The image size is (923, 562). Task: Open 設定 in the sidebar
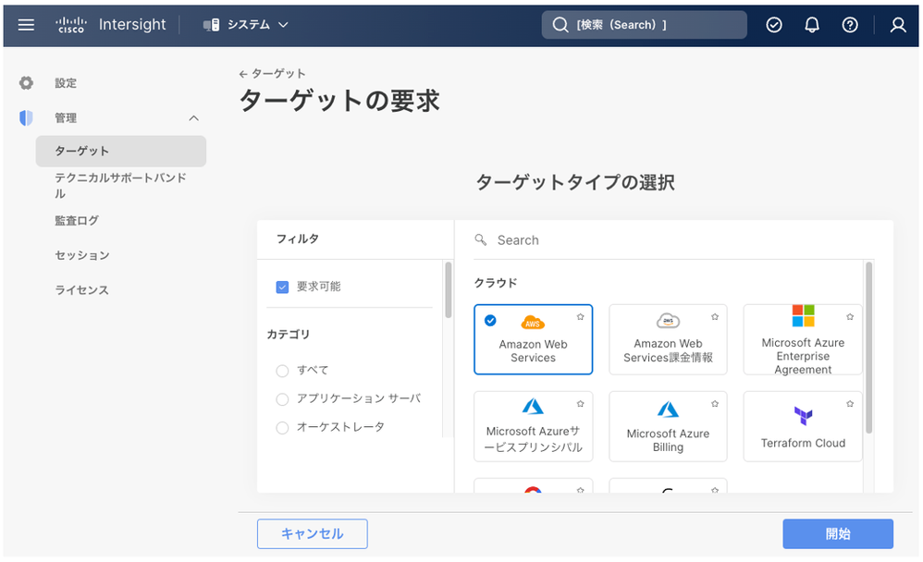pos(66,83)
